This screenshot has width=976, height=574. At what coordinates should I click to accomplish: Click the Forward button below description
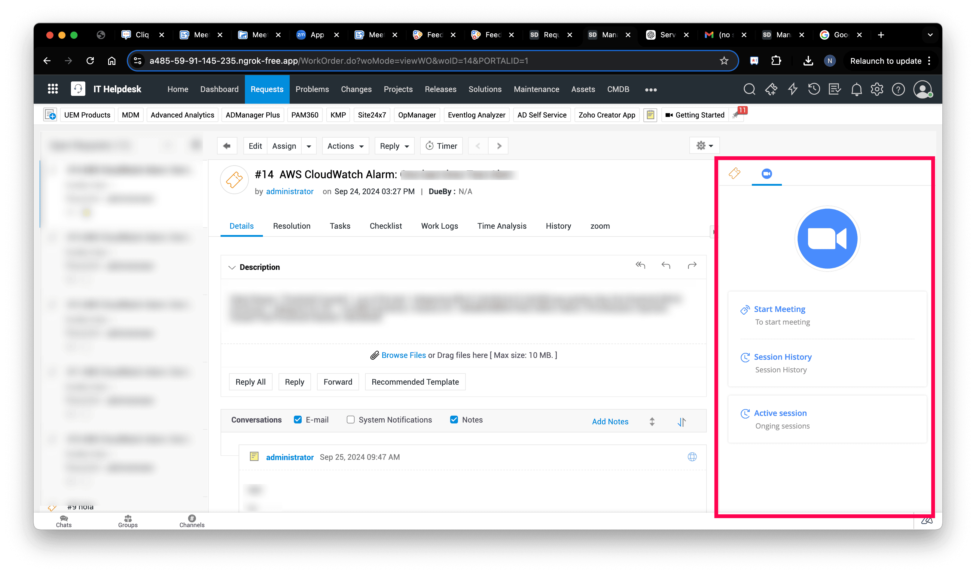pyautogui.click(x=338, y=381)
